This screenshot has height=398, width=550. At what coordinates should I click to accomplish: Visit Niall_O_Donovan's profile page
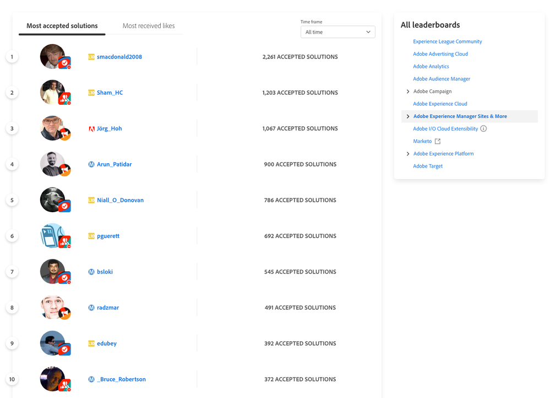coord(121,200)
